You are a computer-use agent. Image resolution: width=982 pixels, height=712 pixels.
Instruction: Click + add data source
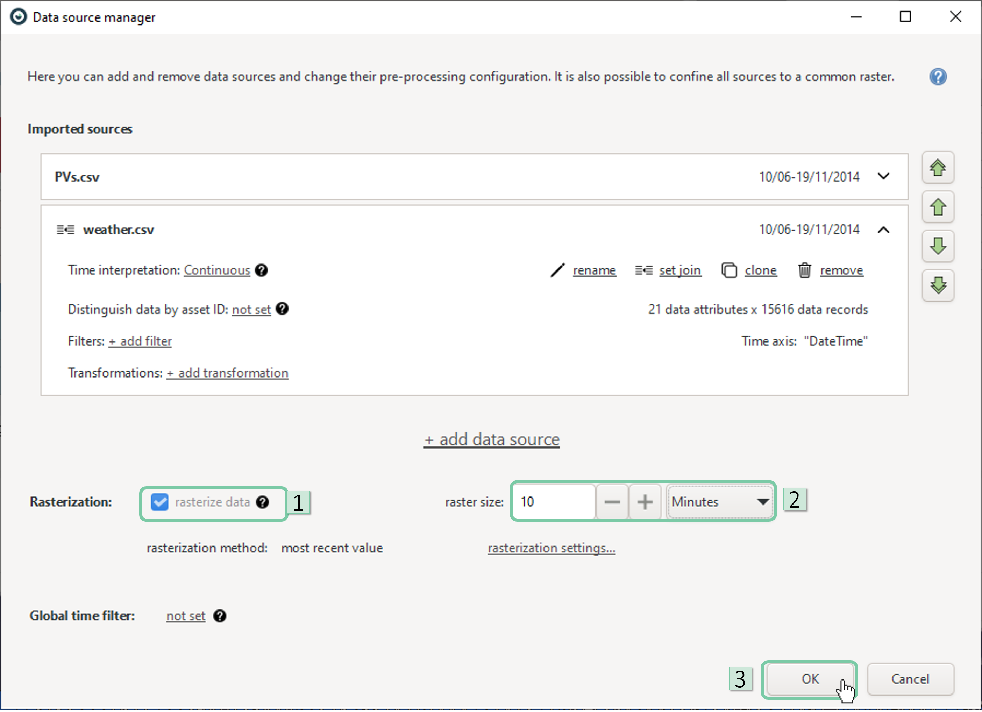point(491,439)
